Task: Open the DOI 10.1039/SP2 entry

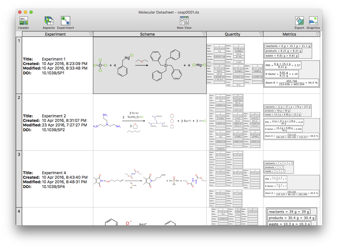Action: pyautogui.click(x=53, y=130)
